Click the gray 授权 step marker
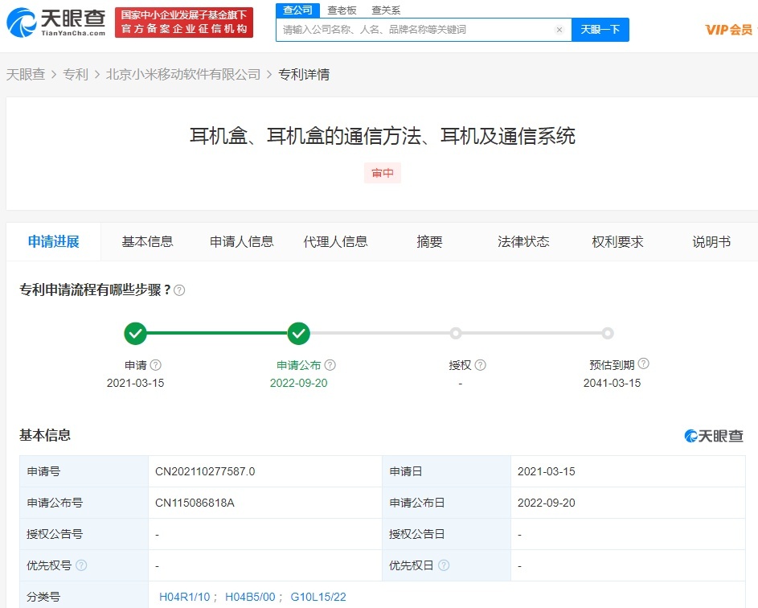 [x=456, y=333]
